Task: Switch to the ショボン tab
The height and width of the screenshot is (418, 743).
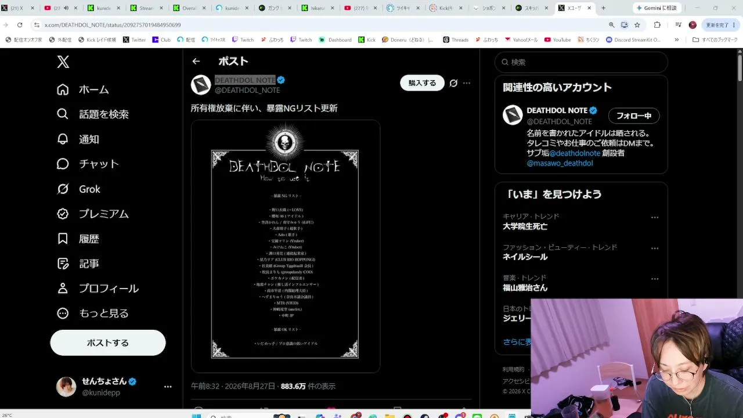Action: coord(490,8)
